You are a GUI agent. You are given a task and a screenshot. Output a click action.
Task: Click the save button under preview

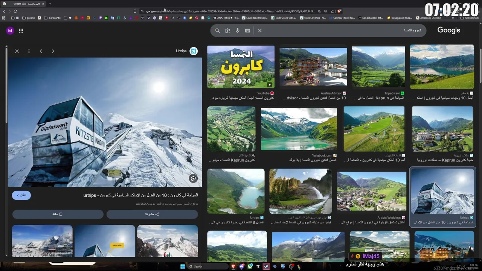point(58,214)
